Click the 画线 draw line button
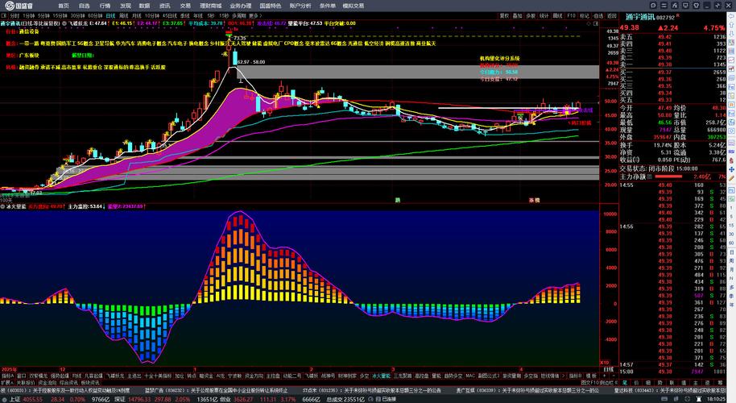The height and width of the screenshot is (403, 736). (x=557, y=15)
